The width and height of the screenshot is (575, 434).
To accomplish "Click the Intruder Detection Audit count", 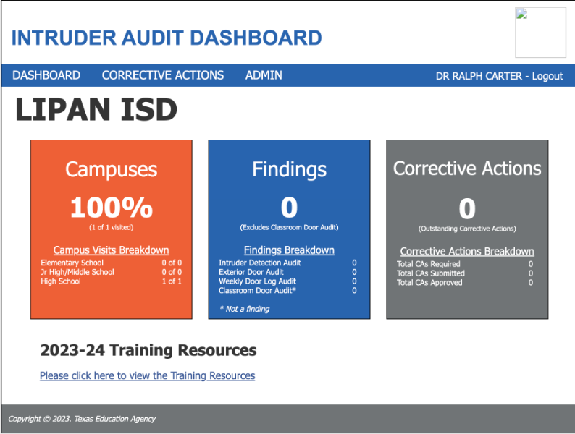I will click(x=354, y=263).
